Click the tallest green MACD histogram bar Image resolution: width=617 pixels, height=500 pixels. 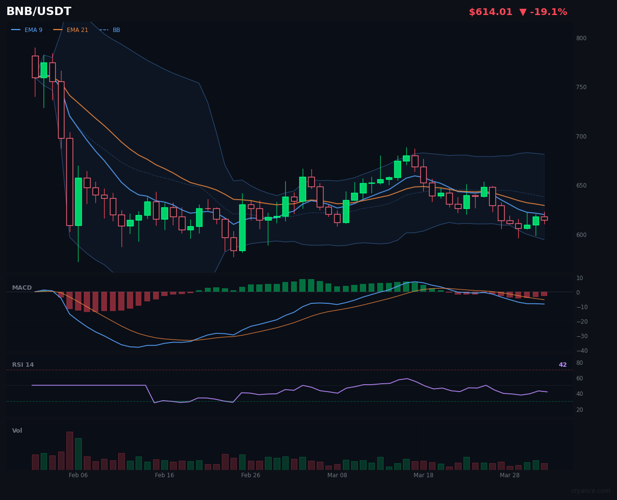click(x=303, y=284)
